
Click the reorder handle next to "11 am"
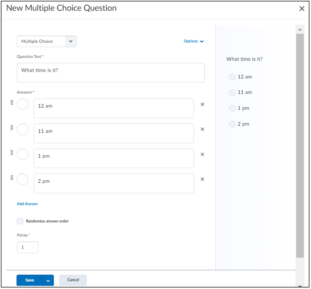pos(12,128)
